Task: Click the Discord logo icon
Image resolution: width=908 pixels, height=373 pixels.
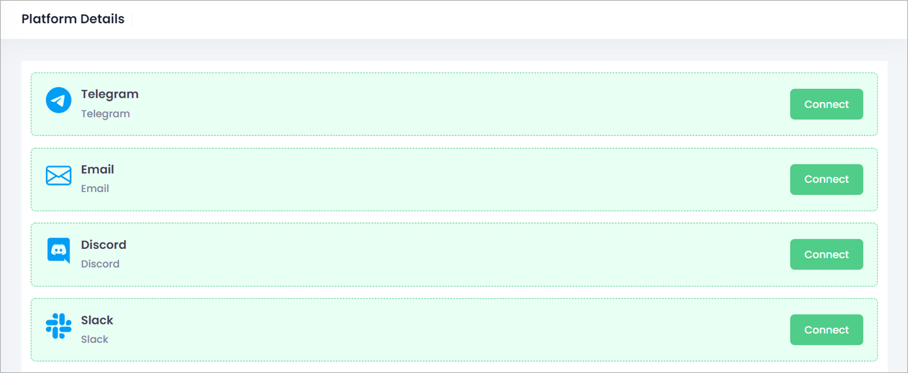Action: 59,250
